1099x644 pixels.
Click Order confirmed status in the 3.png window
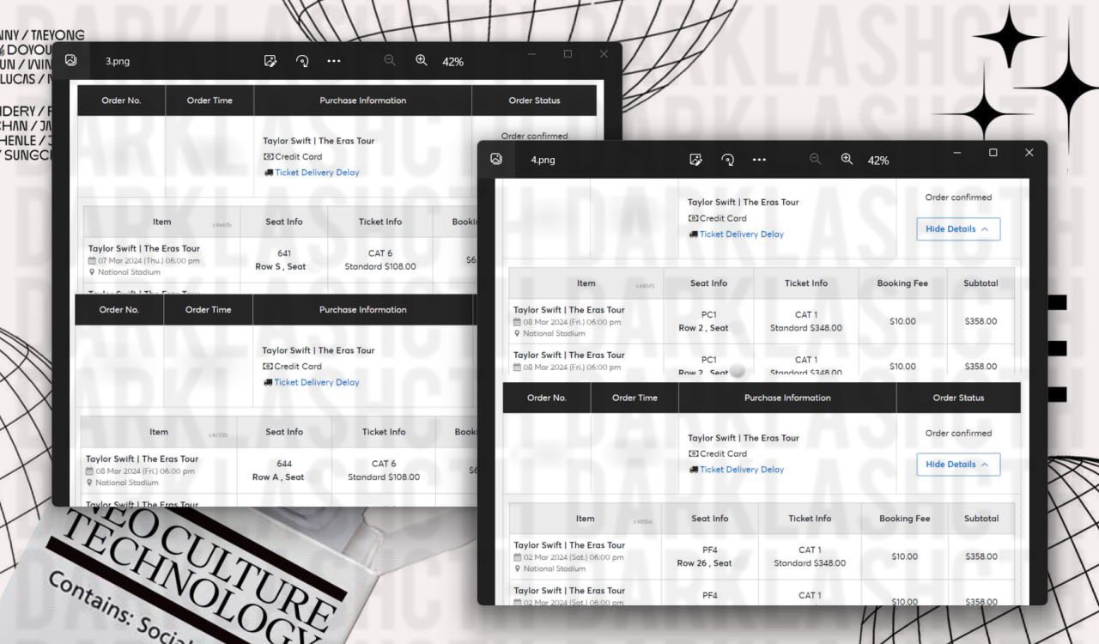[x=534, y=136]
